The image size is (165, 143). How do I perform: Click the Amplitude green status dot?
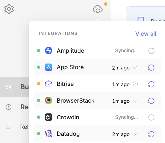click(39, 51)
